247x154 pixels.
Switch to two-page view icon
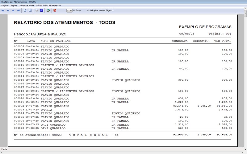pyautogui.click(x=30, y=10)
